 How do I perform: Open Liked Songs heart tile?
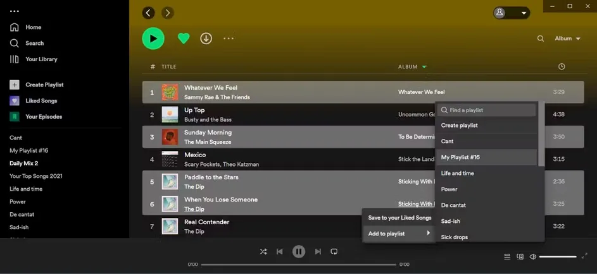14,101
